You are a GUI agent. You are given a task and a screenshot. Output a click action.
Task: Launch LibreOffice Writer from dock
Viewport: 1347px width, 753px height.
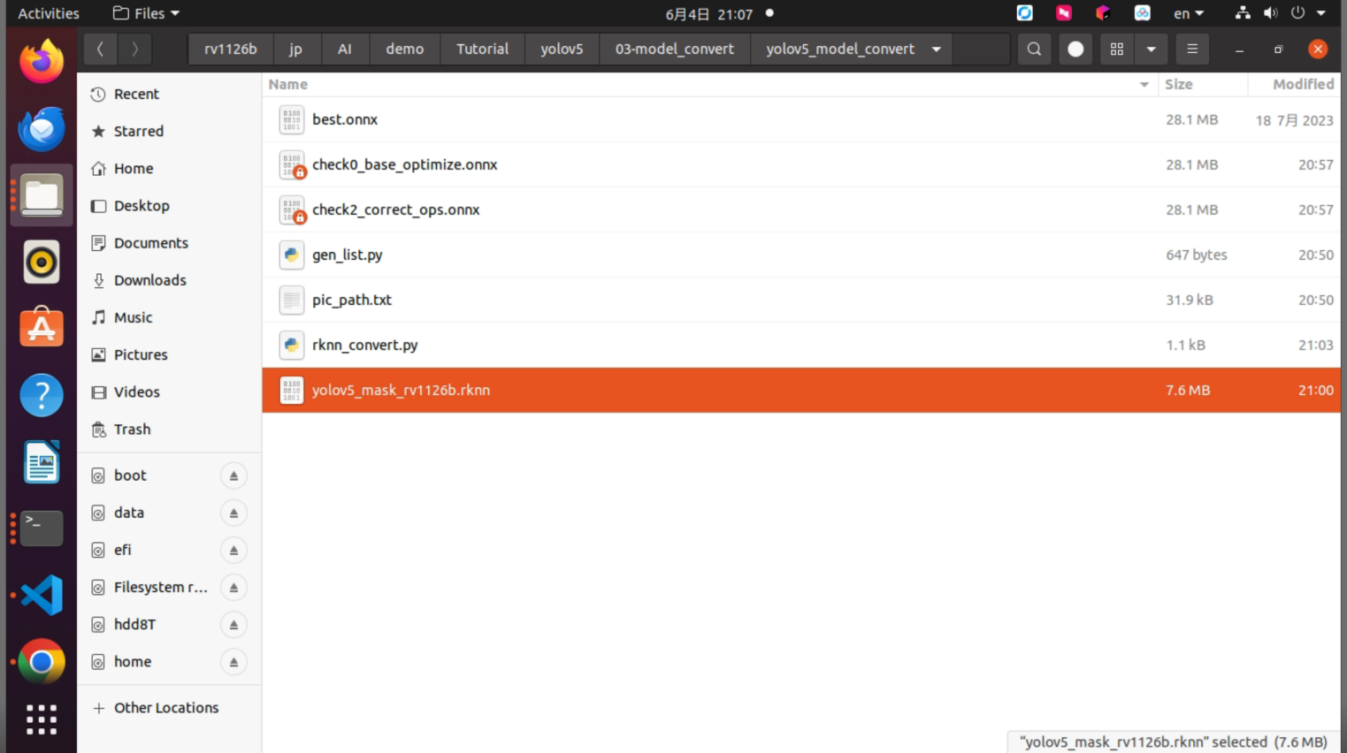[42, 462]
